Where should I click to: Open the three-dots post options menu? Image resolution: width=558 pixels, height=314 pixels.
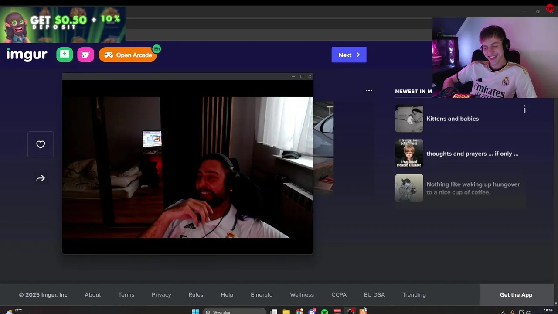369,90
